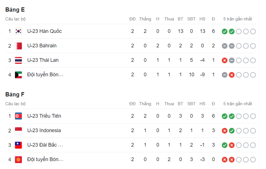
Task: Click the Chinese Taipei flag icon
Action: [x=18, y=145]
